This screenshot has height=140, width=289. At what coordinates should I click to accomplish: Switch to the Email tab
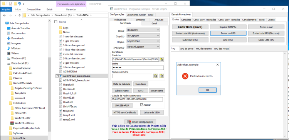151,15
